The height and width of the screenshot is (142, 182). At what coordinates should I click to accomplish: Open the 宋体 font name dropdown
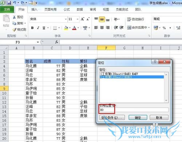pos(66,19)
